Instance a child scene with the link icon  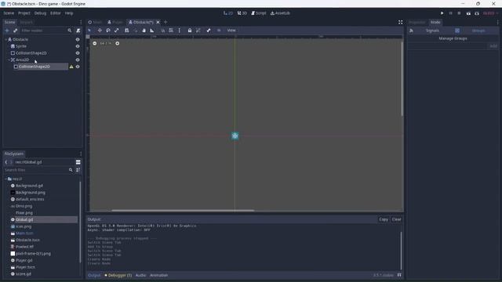click(16, 31)
